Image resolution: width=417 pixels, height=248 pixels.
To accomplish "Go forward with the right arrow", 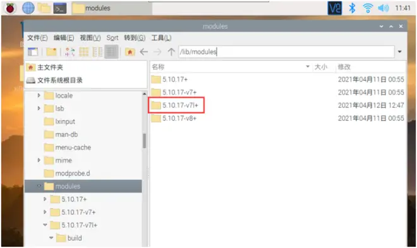I will tap(157, 52).
